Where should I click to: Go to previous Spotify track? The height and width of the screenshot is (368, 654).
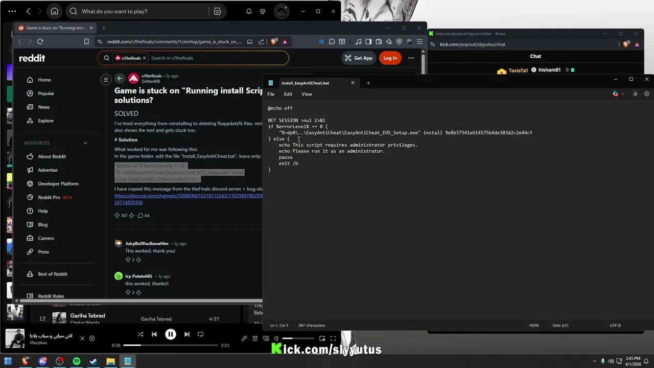[154, 334]
